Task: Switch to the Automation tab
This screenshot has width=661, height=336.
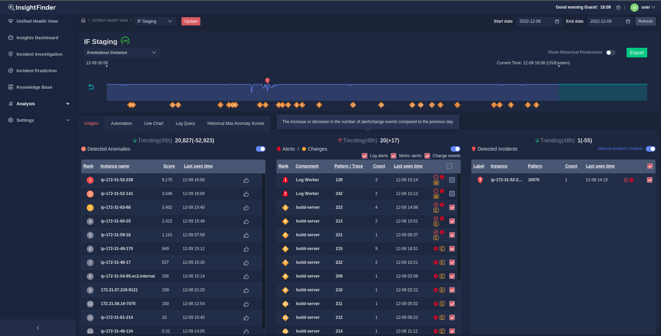Action: tap(121, 123)
